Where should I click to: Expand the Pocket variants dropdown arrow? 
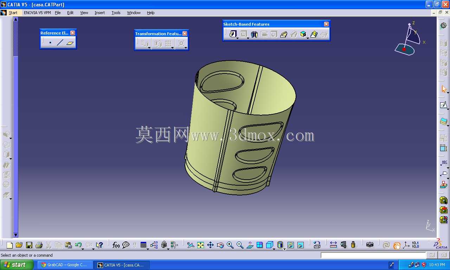coord(248,38)
